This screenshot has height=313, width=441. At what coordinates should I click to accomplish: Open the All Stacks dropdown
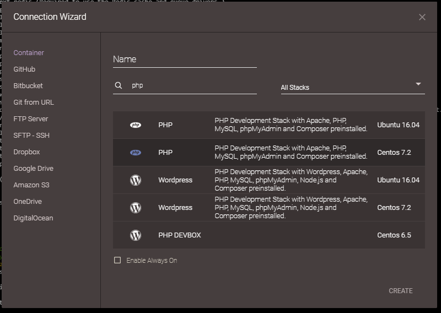tap(353, 88)
